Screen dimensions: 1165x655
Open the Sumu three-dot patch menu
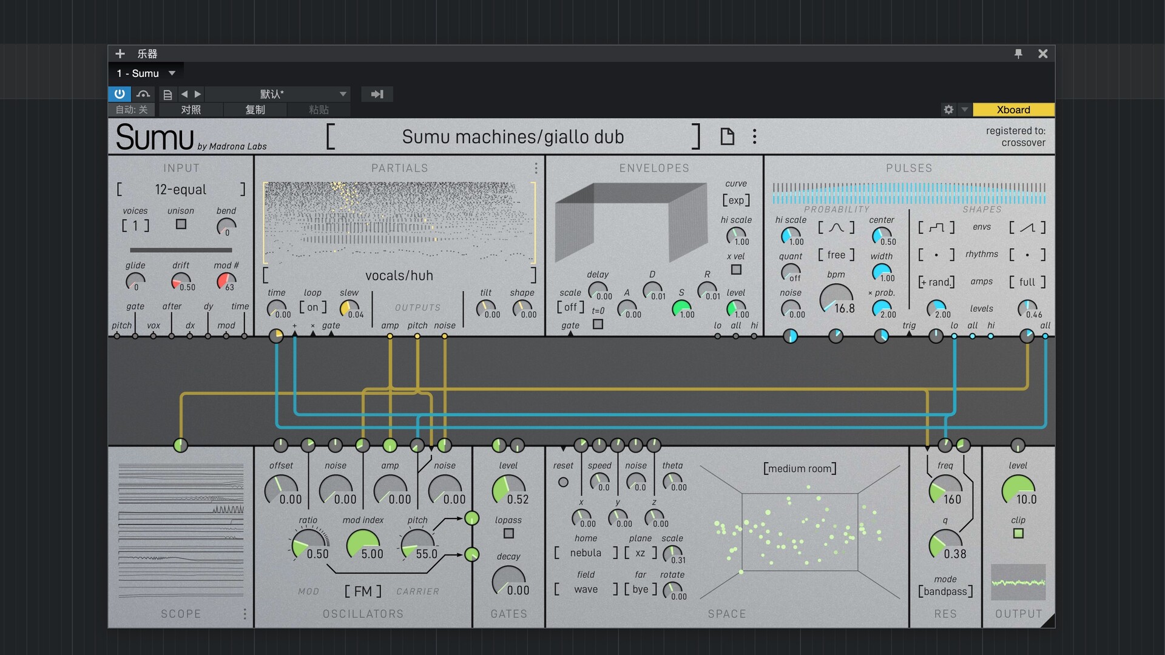(x=754, y=136)
